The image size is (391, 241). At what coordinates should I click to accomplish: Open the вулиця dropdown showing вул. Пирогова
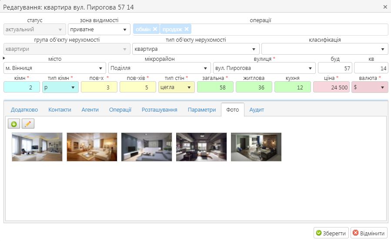(264, 68)
